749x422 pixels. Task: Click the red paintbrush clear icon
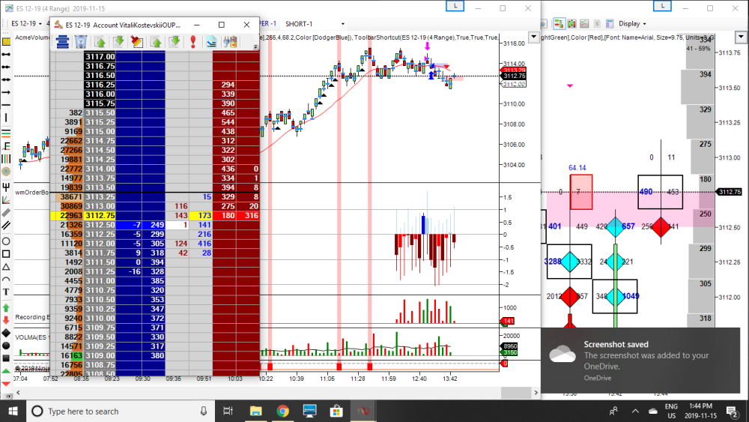(x=137, y=42)
